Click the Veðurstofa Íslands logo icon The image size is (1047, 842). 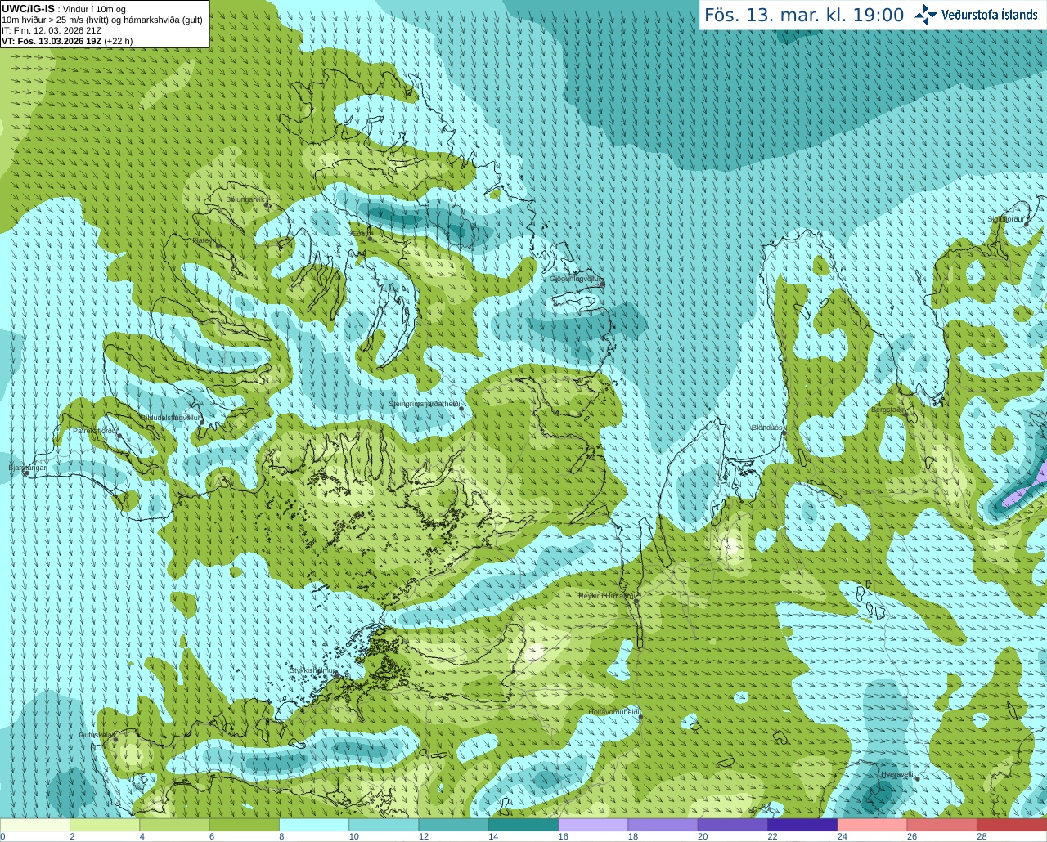[925, 15]
